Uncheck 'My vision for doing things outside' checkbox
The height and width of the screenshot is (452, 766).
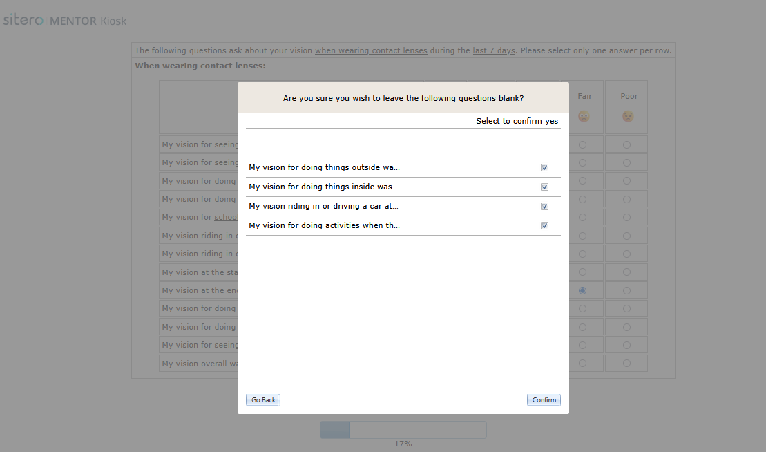pyautogui.click(x=545, y=168)
